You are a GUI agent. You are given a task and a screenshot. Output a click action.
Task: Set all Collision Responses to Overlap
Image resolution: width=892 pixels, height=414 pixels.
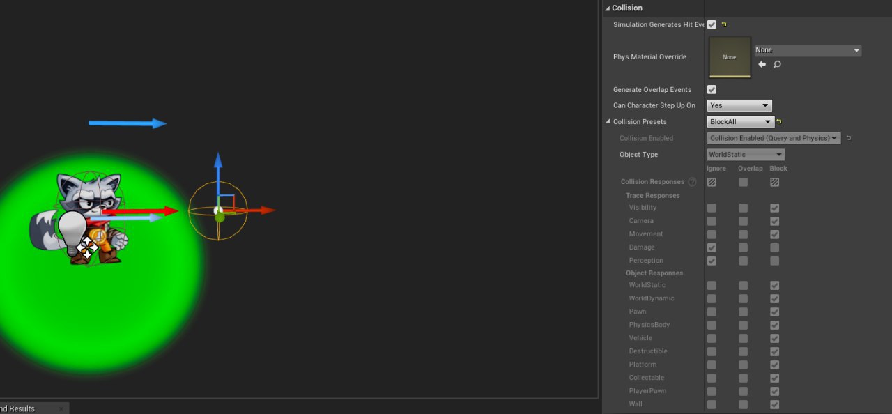(x=743, y=182)
